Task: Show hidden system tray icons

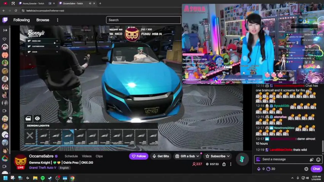Action: [292, 178]
